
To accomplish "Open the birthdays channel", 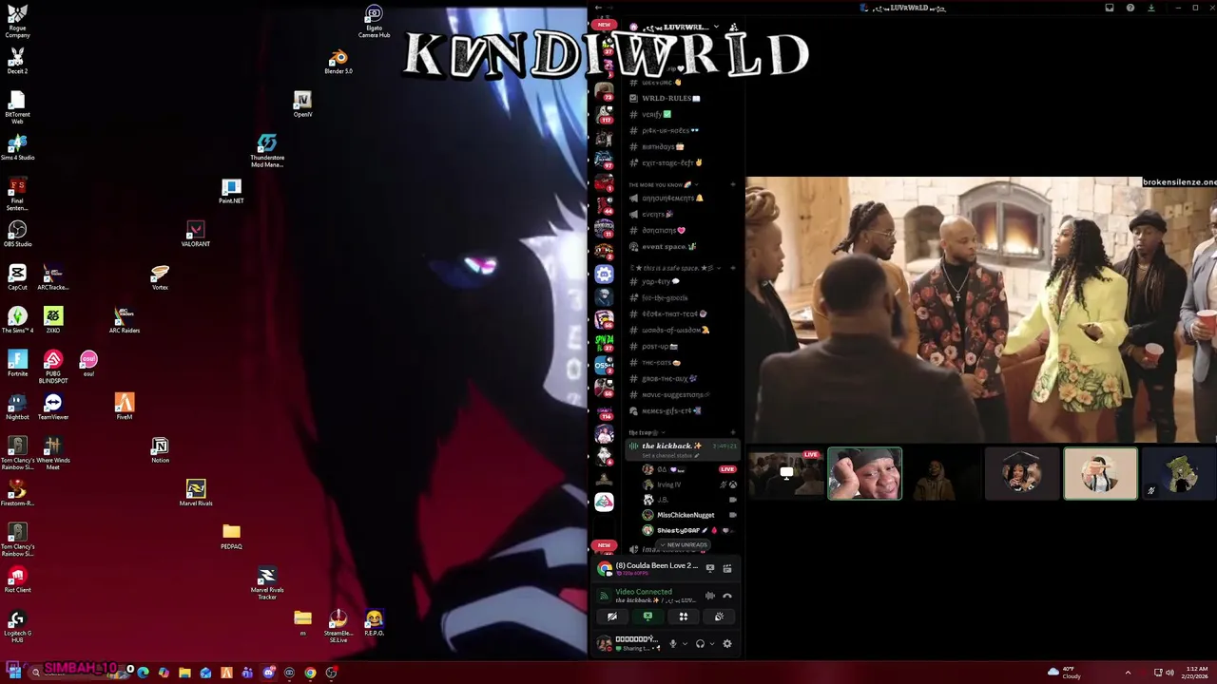I will [x=663, y=146].
